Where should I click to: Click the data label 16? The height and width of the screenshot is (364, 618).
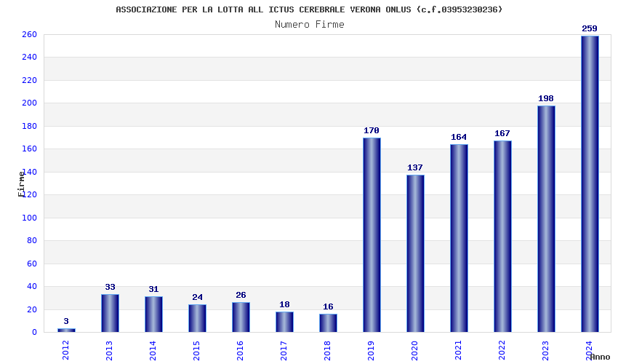pos(329,306)
